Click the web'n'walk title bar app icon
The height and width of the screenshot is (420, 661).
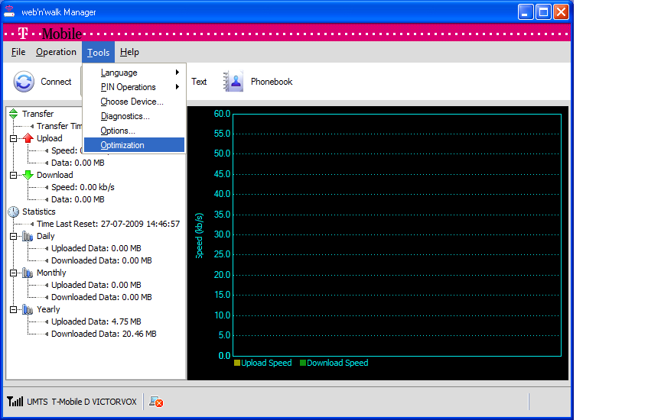9,11
